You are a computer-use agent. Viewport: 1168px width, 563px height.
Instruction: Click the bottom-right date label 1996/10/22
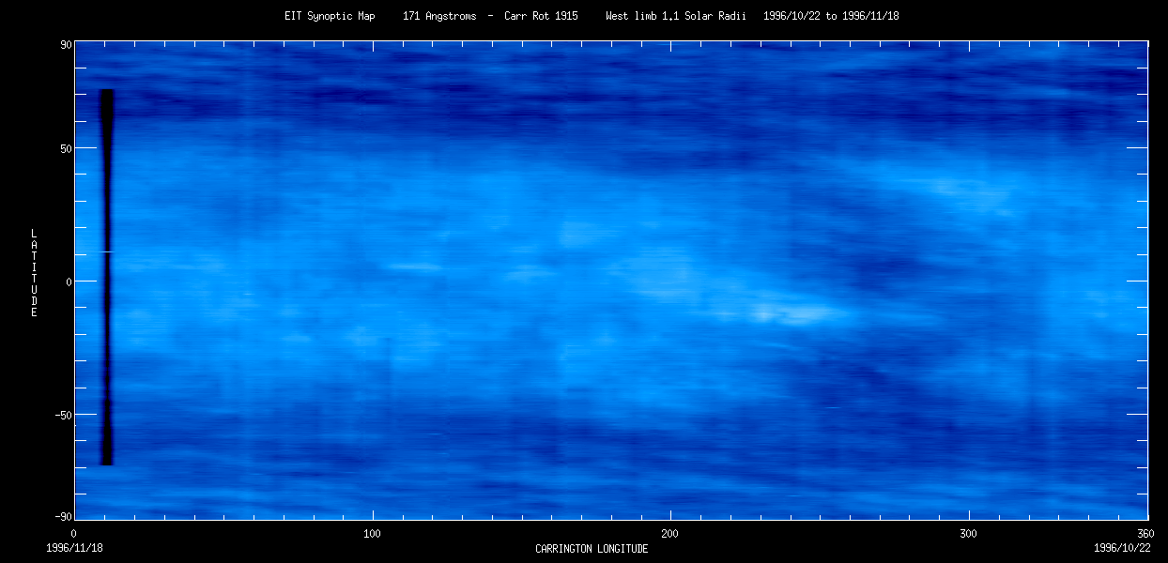pos(1120,547)
